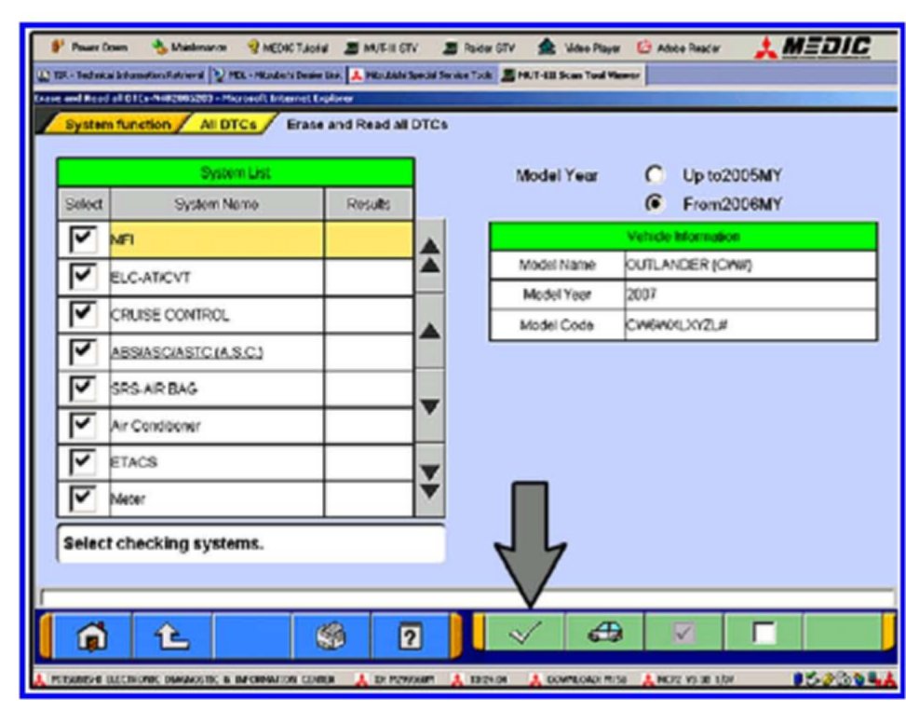Click the back up-arrow icon
Image resolution: width=906 pixels, height=711 pixels.
pos(172,637)
